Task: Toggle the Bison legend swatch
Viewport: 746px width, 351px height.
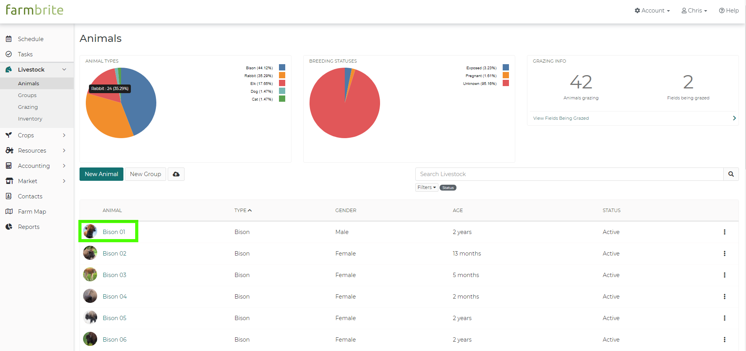Action: (x=282, y=67)
